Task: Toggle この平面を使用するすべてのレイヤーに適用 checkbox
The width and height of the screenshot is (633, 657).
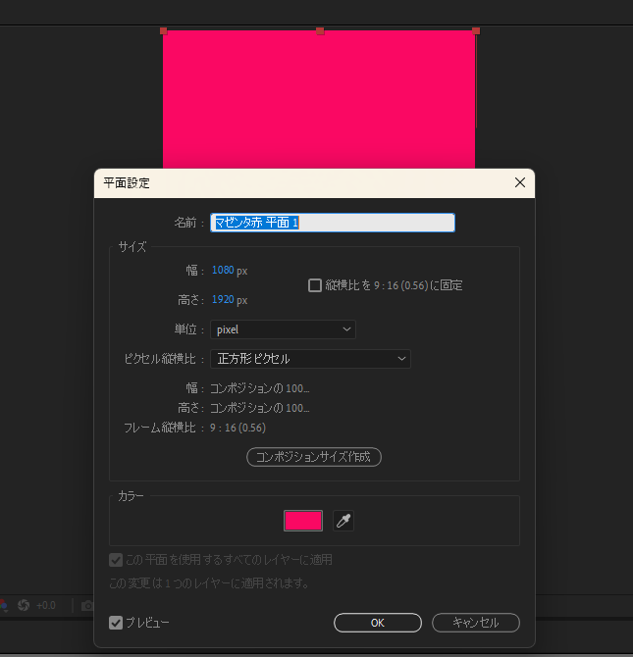Action: [116, 560]
